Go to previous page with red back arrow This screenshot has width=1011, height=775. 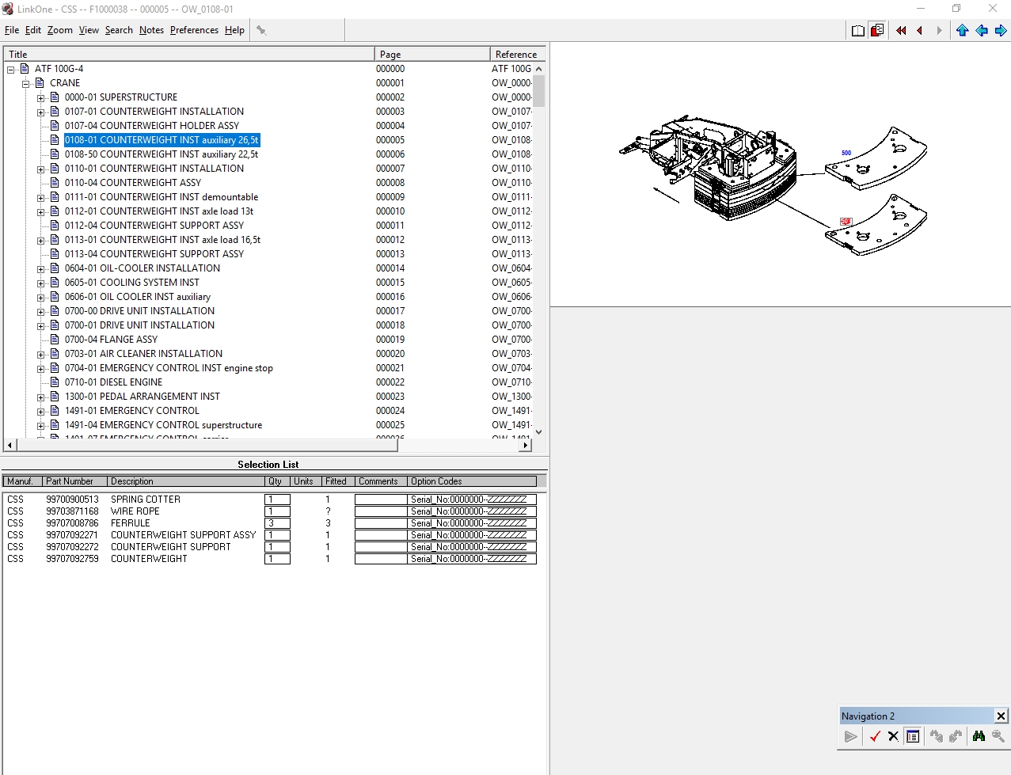coord(919,29)
